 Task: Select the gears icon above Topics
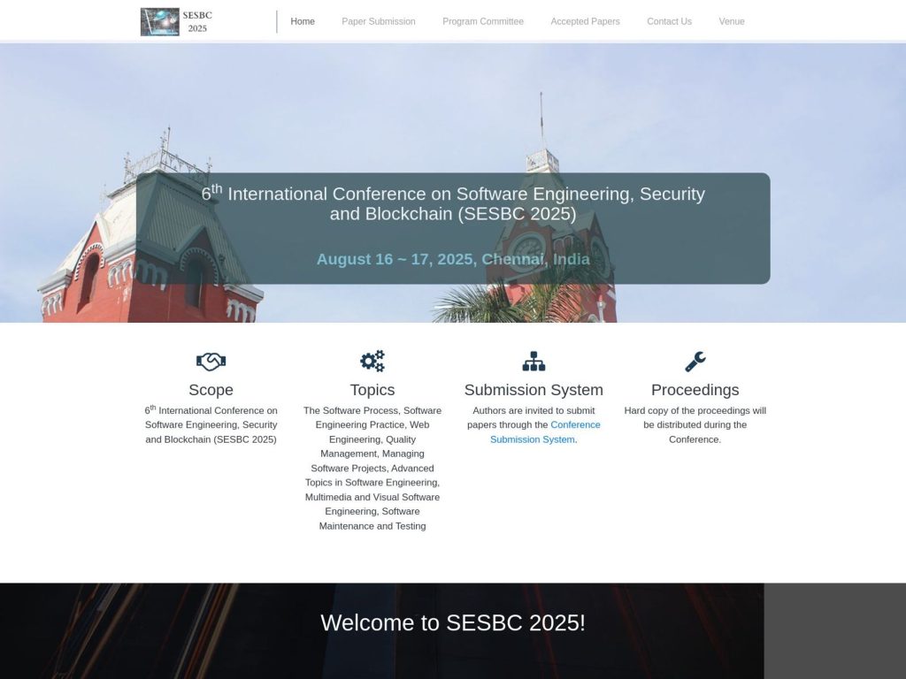tap(372, 361)
